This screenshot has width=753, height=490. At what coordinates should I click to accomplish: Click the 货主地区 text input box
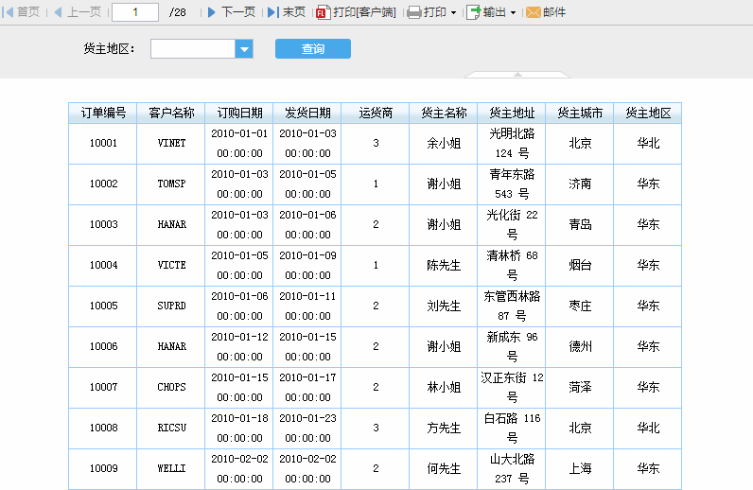pyautogui.click(x=192, y=49)
